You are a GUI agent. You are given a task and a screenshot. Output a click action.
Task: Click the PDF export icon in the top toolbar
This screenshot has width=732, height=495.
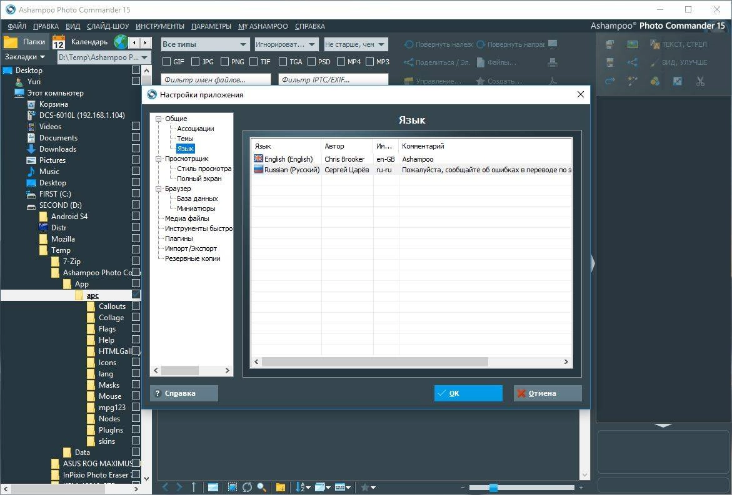pyautogui.click(x=553, y=81)
